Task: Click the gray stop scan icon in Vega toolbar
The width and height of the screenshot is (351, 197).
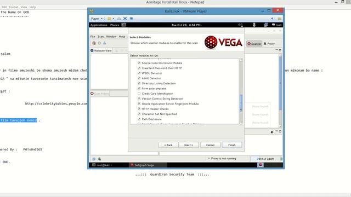Action: pyautogui.click(x=99, y=43)
